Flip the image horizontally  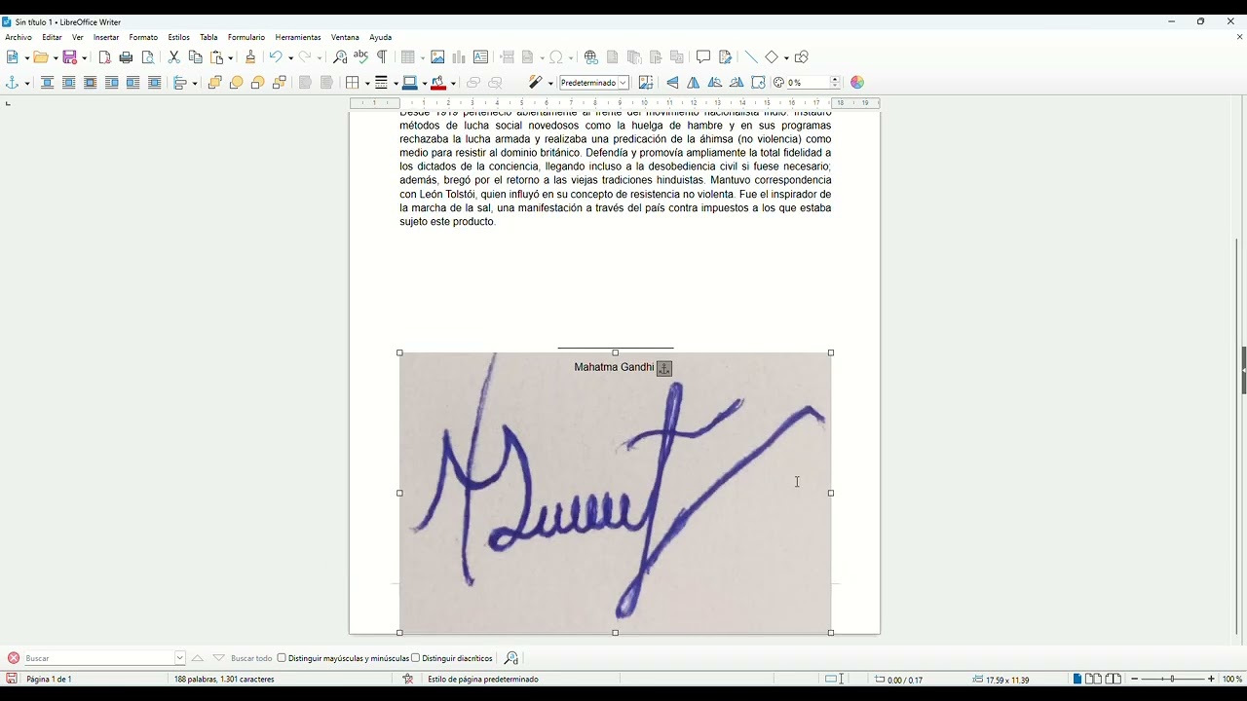pos(694,83)
